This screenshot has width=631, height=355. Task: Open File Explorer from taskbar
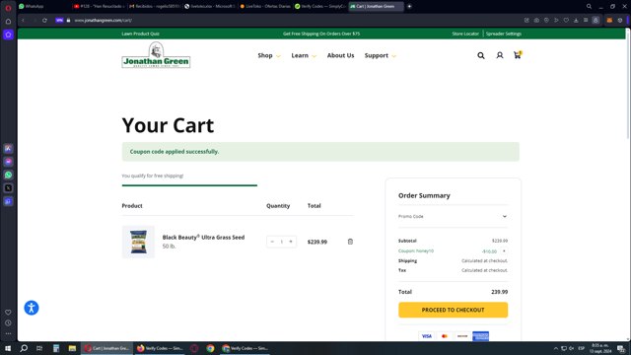point(72,348)
